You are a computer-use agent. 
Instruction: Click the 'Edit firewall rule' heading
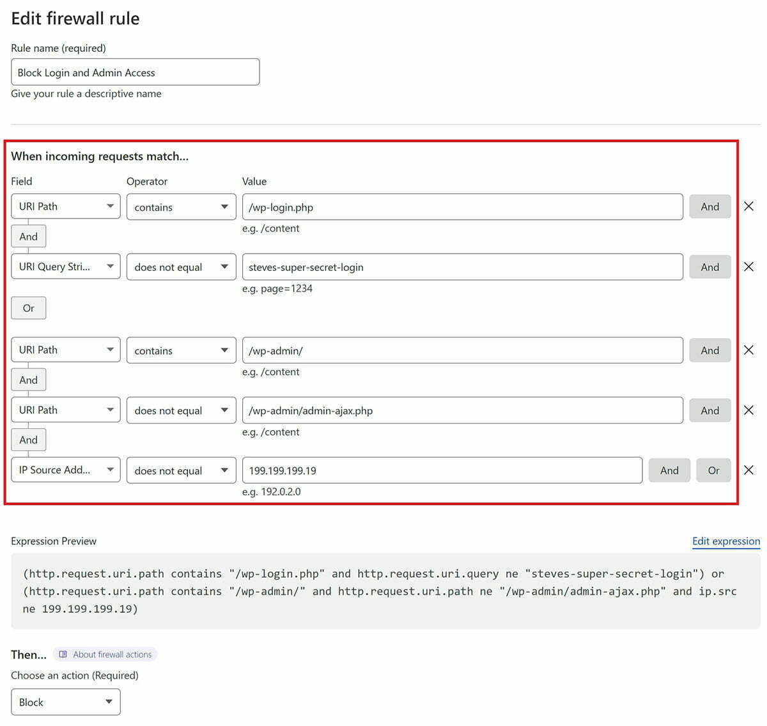(75, 19)
